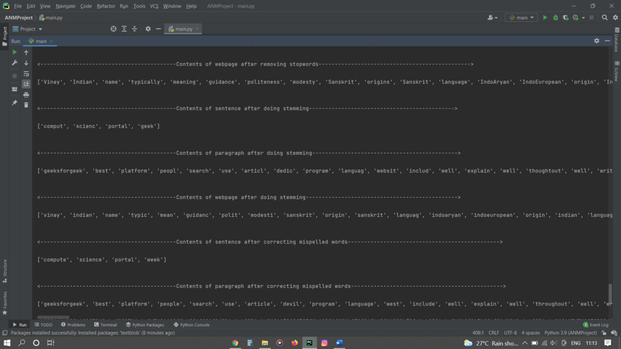Image resolution: width=621 pixels, height=349 pixels.
Task: Jump up the stack trace with the arrow
Action: pos(26,53)
